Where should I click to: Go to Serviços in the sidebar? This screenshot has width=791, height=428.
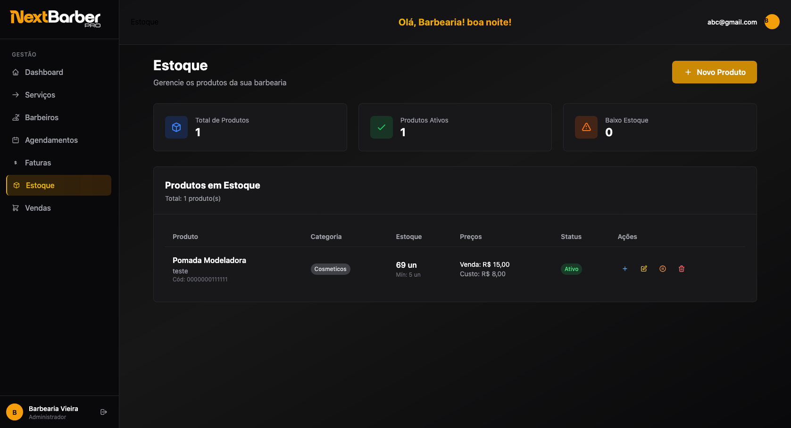[x=40, y=95]
